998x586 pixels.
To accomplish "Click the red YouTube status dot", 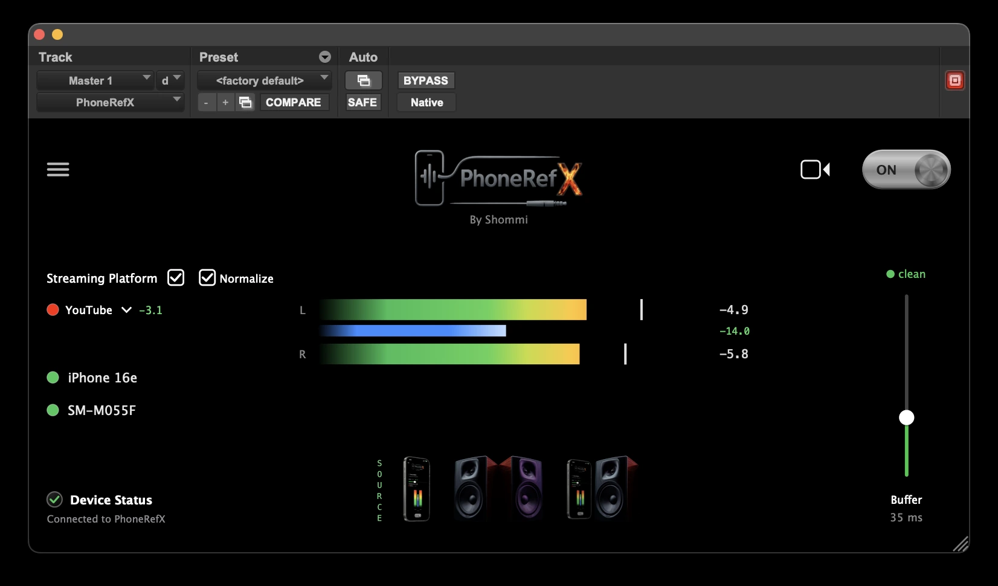I will (53, 310).
